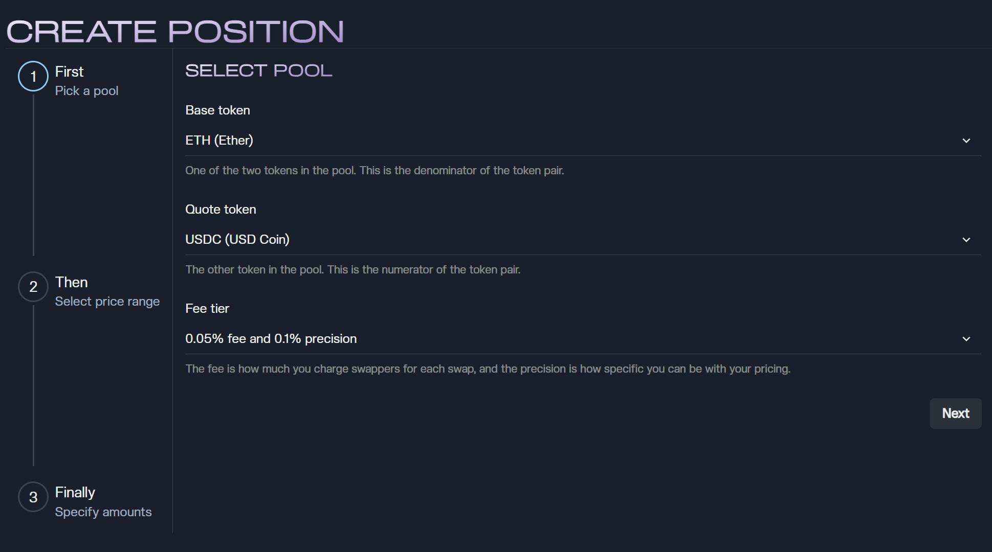Click the 'Select price range' step text
Screen dimensions: 992x552
coord(107,302)
